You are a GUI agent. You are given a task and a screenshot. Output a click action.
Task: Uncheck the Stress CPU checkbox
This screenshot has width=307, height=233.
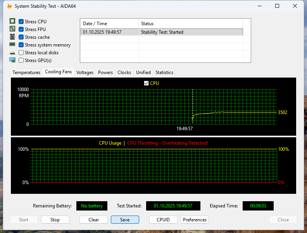[x=21, y=22]
